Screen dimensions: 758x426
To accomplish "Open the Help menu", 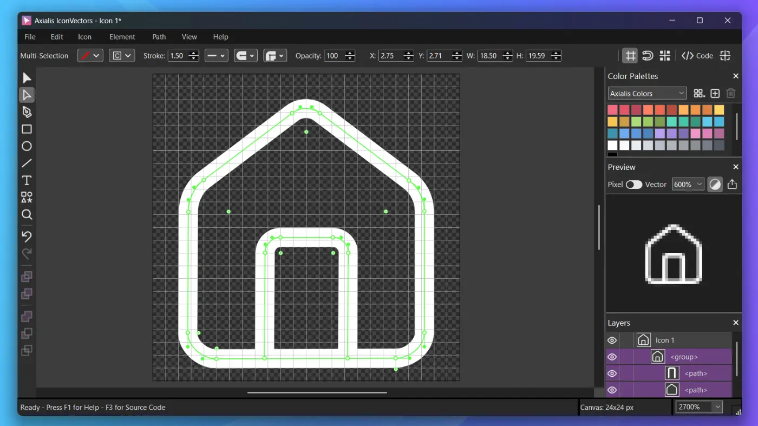I will 220,37.
